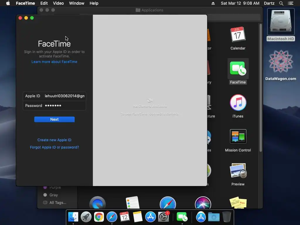The width and height of the screenshot is (300, 225).
Task: Open QuickTime Player icon in Applications window
Action: pyautogui.click(x=97, y=203)
